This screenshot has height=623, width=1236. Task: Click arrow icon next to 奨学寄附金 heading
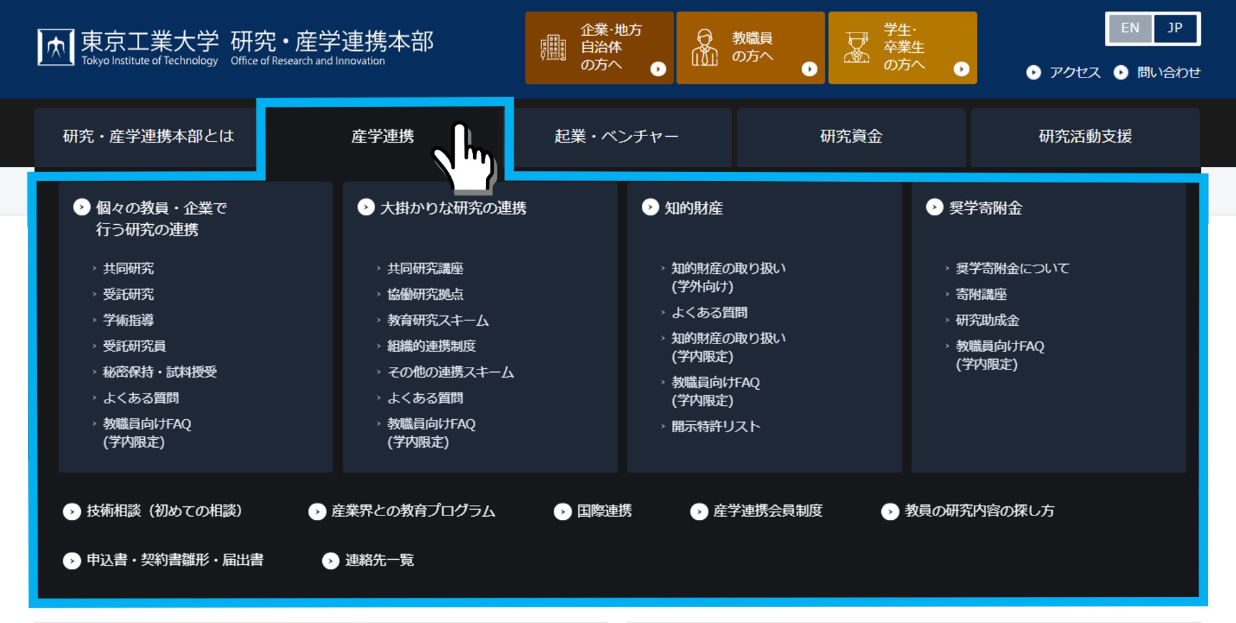[935, 207]
